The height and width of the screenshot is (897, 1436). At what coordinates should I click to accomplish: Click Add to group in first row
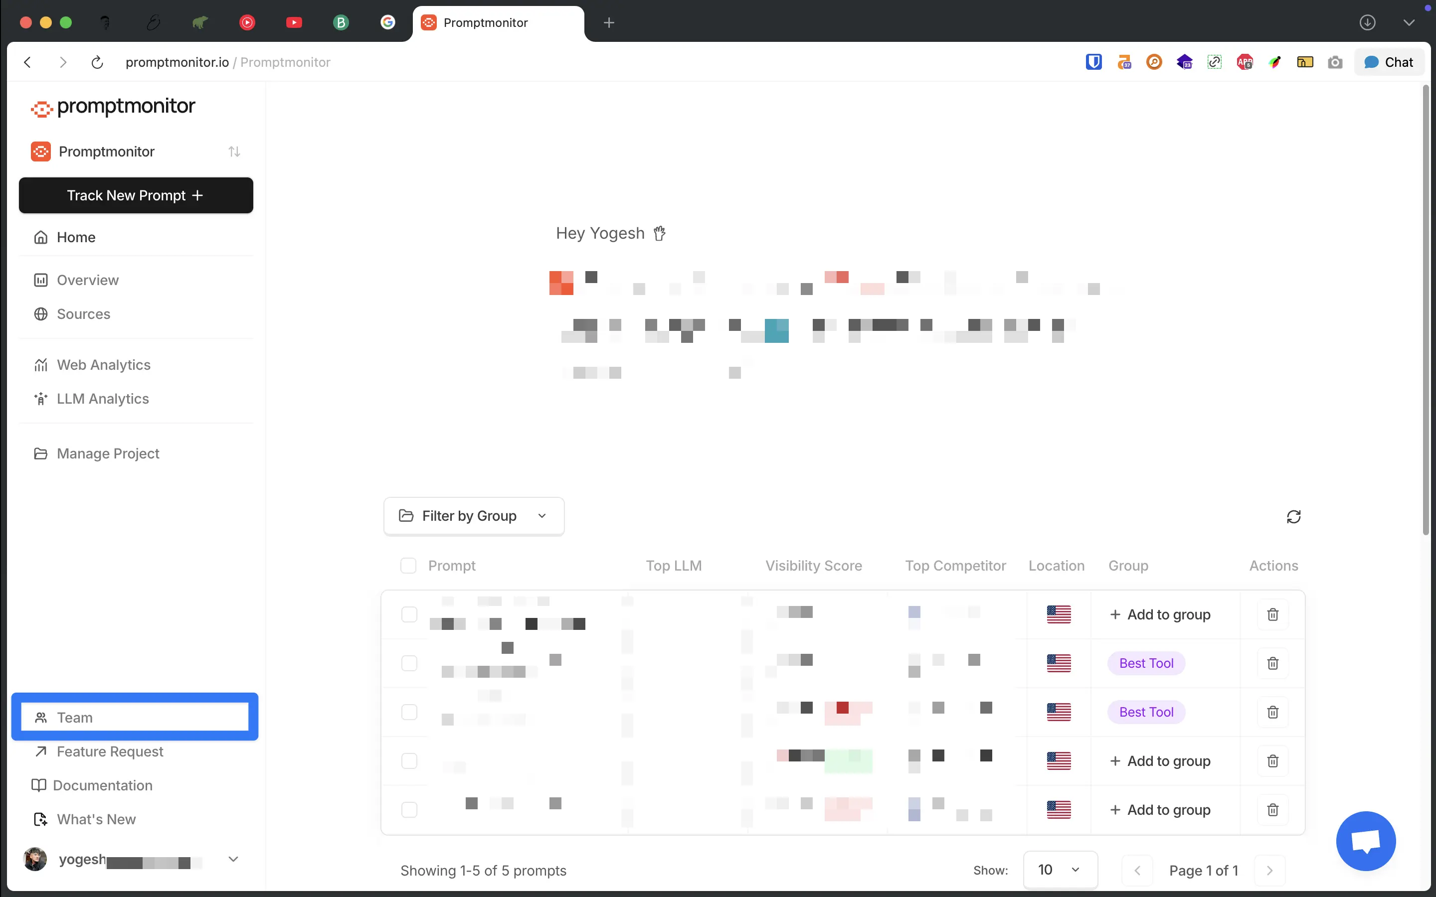point(1160,614)
